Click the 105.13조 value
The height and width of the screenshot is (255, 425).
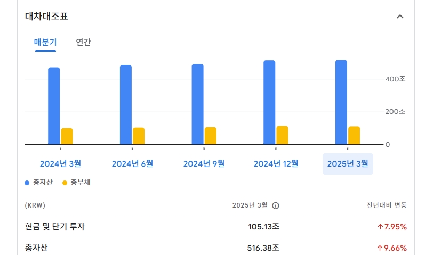[263, 227]
